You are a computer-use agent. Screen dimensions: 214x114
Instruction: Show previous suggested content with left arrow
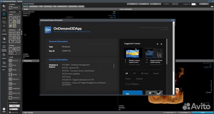pos(158,44)
